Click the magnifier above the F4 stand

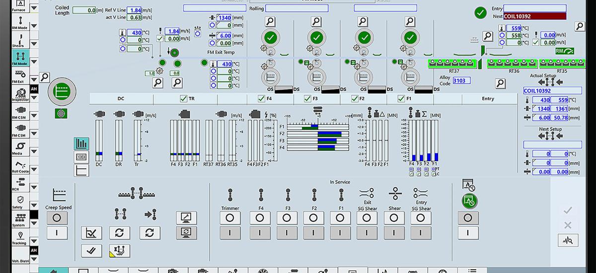click(x=270, y=21)
